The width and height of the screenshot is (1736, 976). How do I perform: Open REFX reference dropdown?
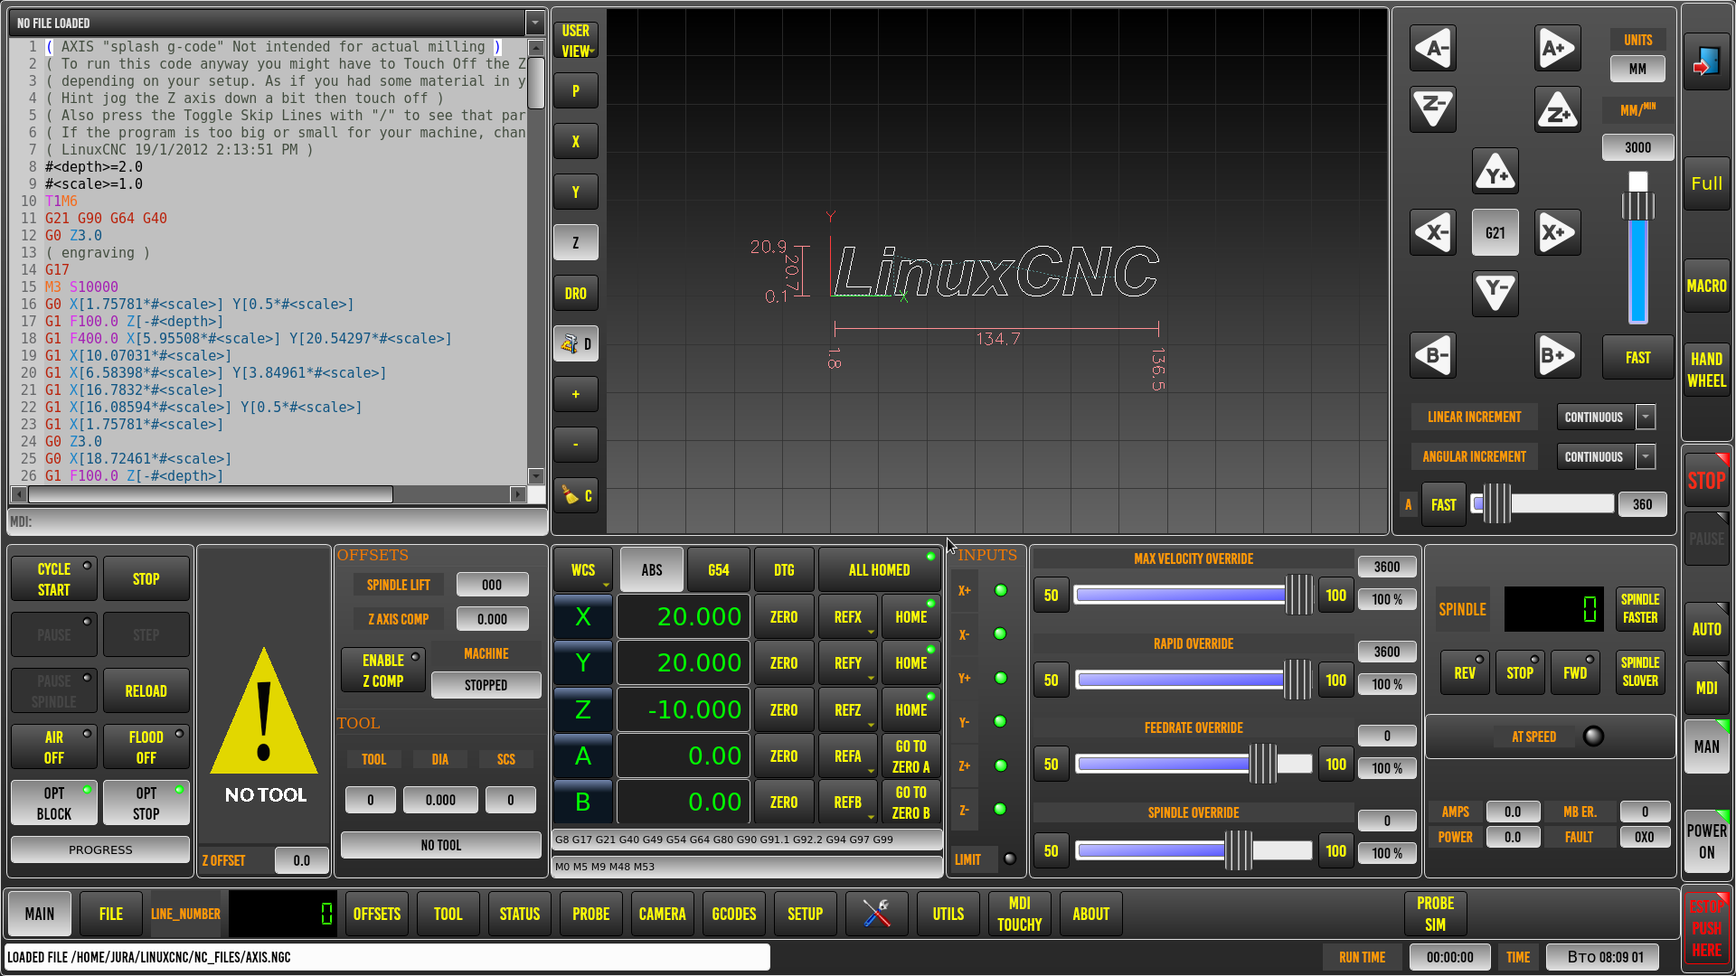click(x=848, y=617)
